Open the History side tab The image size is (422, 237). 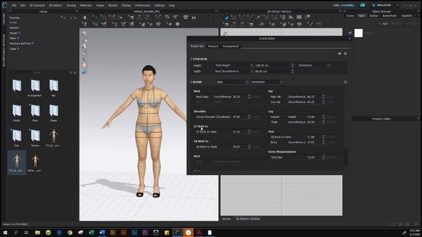pos(3,19)
